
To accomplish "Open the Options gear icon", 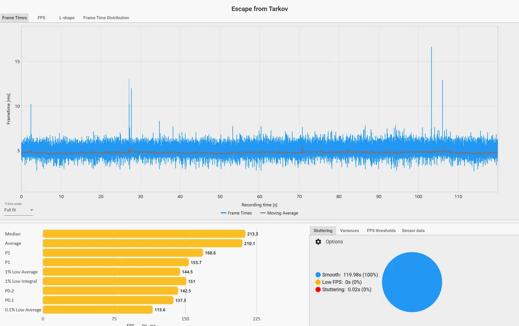I will [x=318, y=242].
